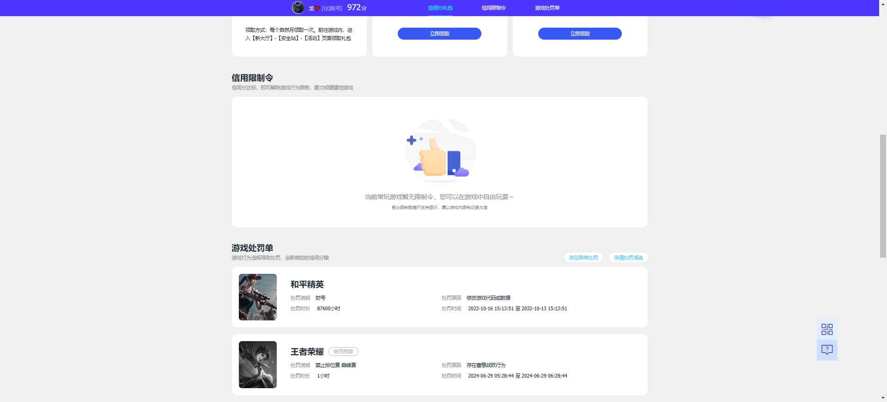Image resolution: width=887 pixels, height=402 pixels.
Task: Click the vertical scrollbar thumb
Action: pos(883,196)
